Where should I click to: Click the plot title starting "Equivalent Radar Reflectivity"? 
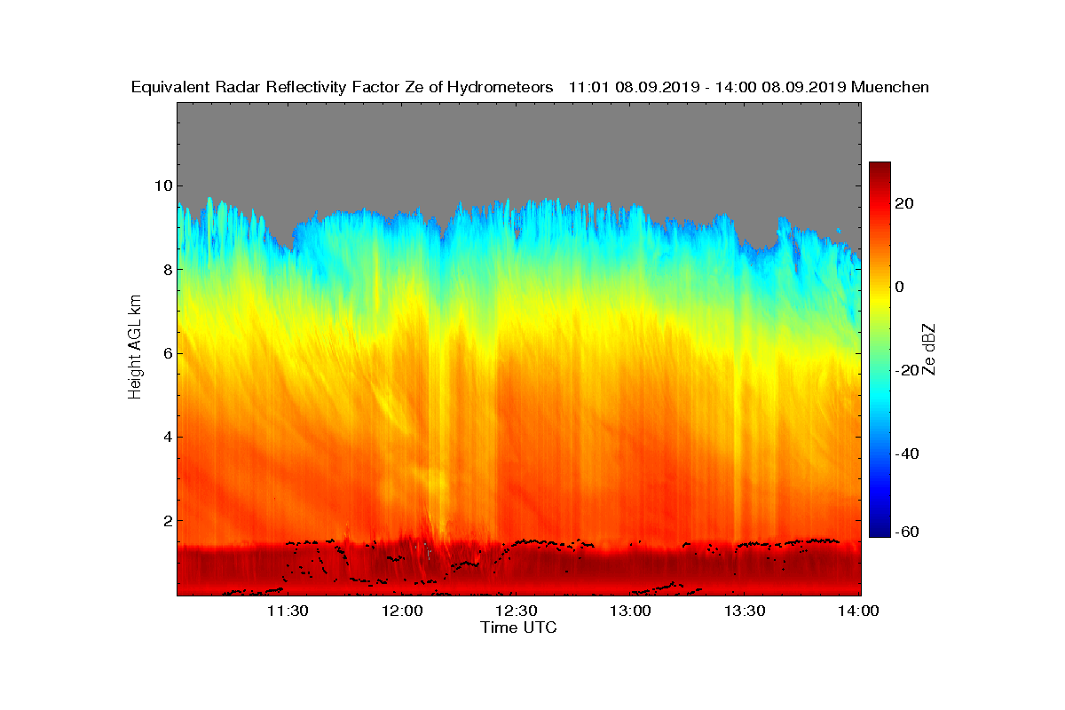point(530,87)
